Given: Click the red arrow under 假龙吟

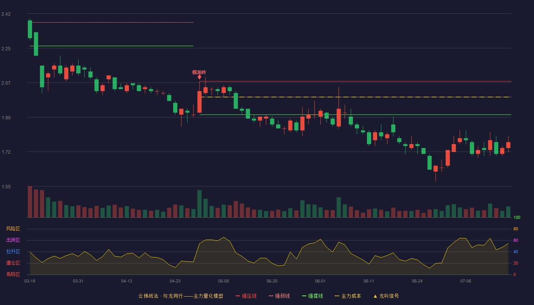Looking at the screenshot, I should (x=199, y=77).
